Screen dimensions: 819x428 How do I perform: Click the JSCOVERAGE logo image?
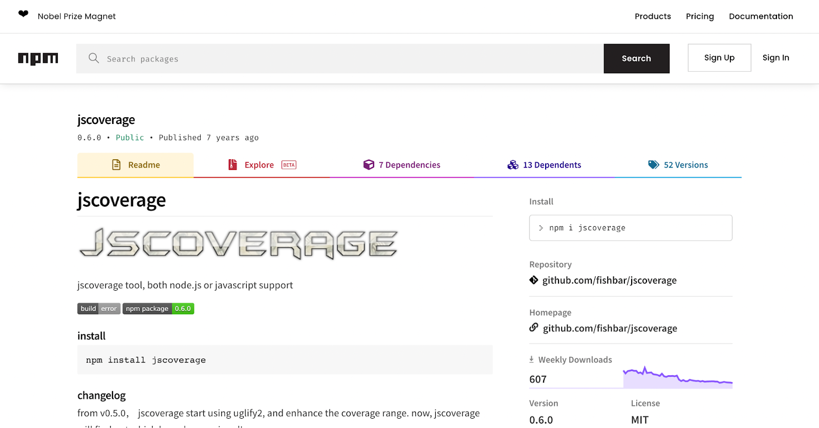tap(239, 244)
